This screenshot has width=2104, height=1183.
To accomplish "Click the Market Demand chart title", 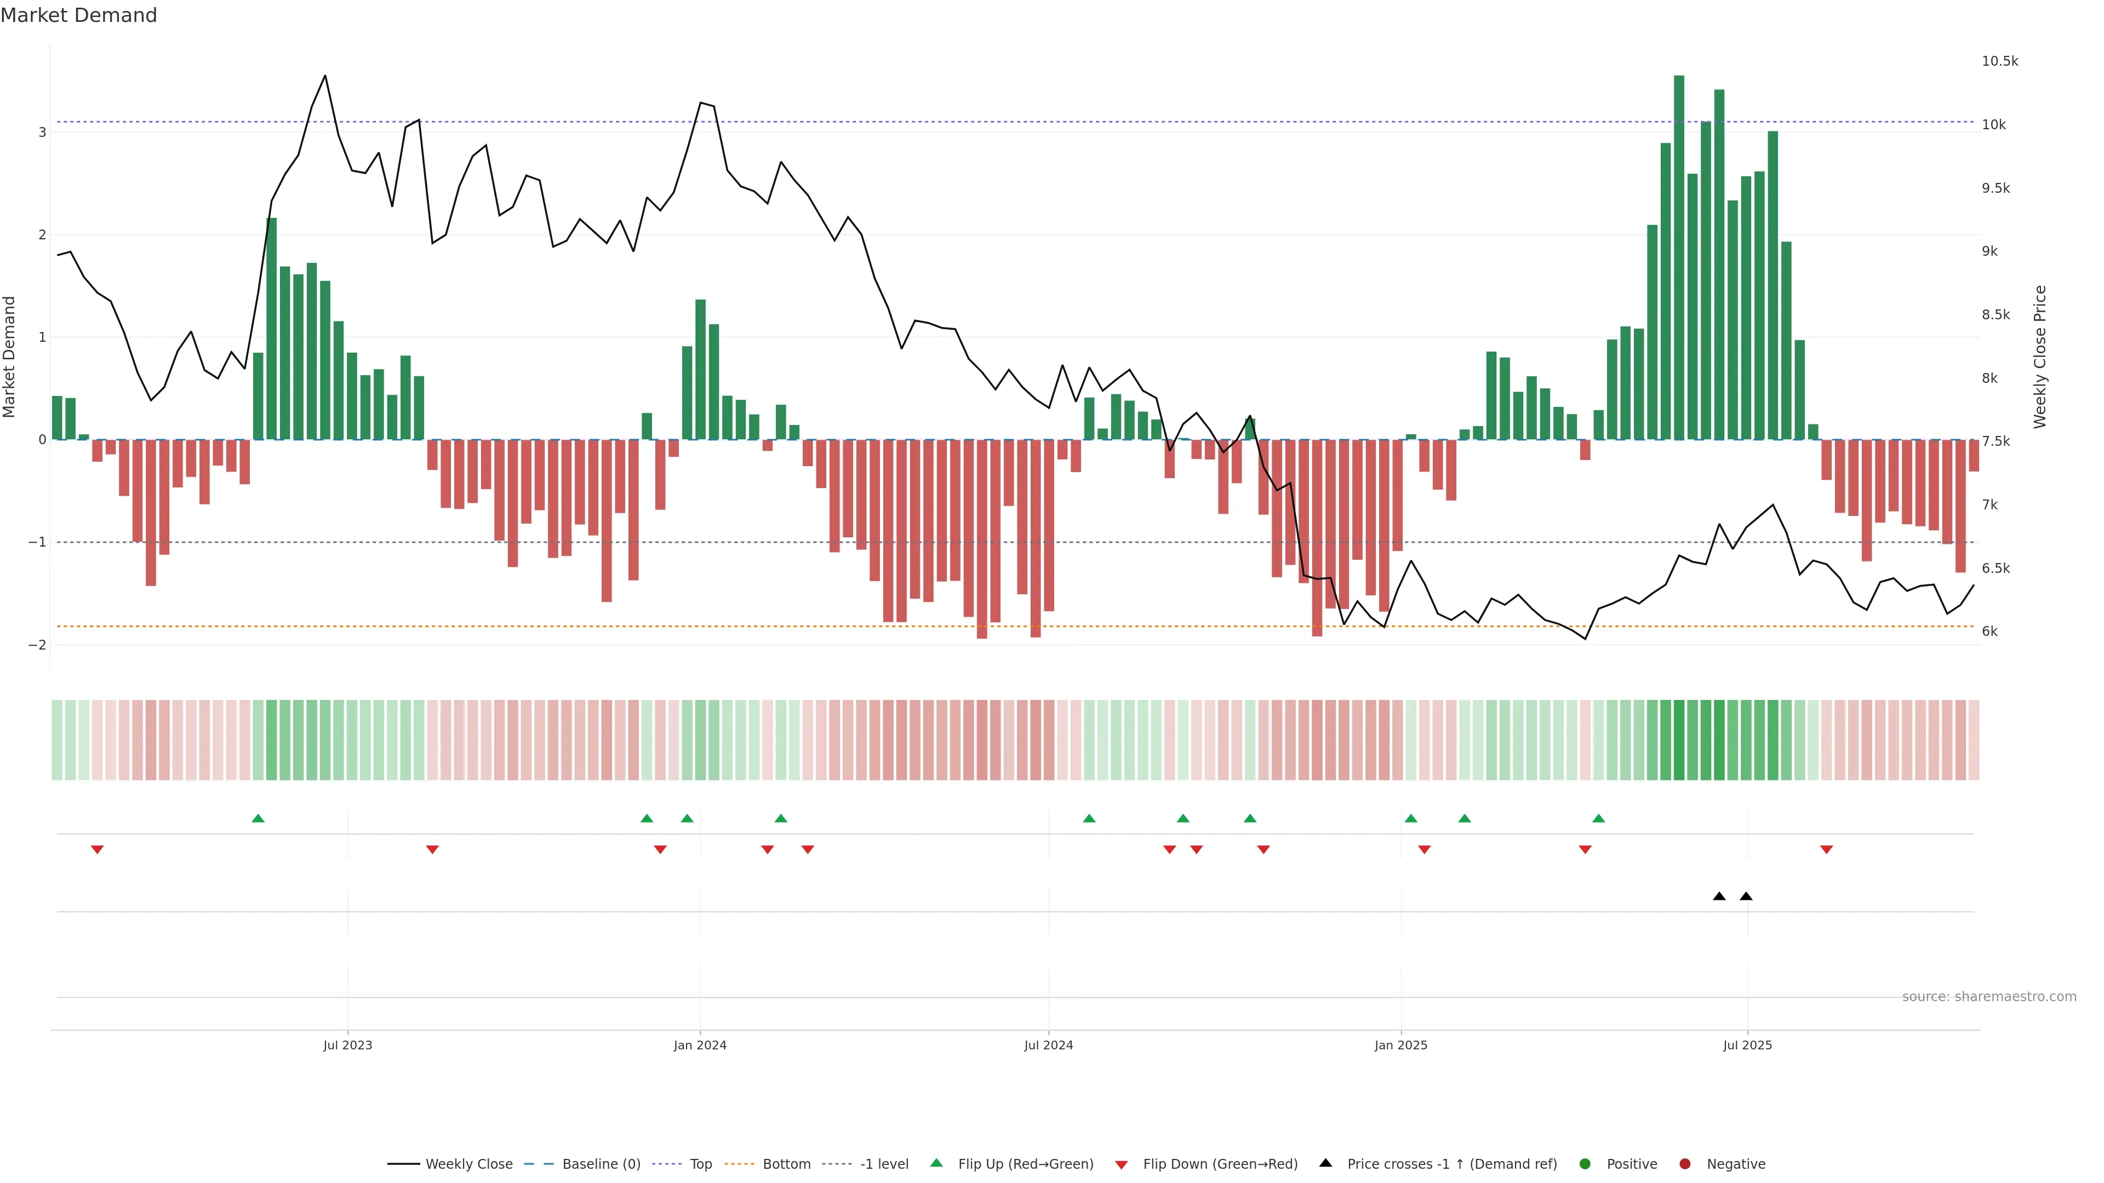I will [x=79, y=15].
